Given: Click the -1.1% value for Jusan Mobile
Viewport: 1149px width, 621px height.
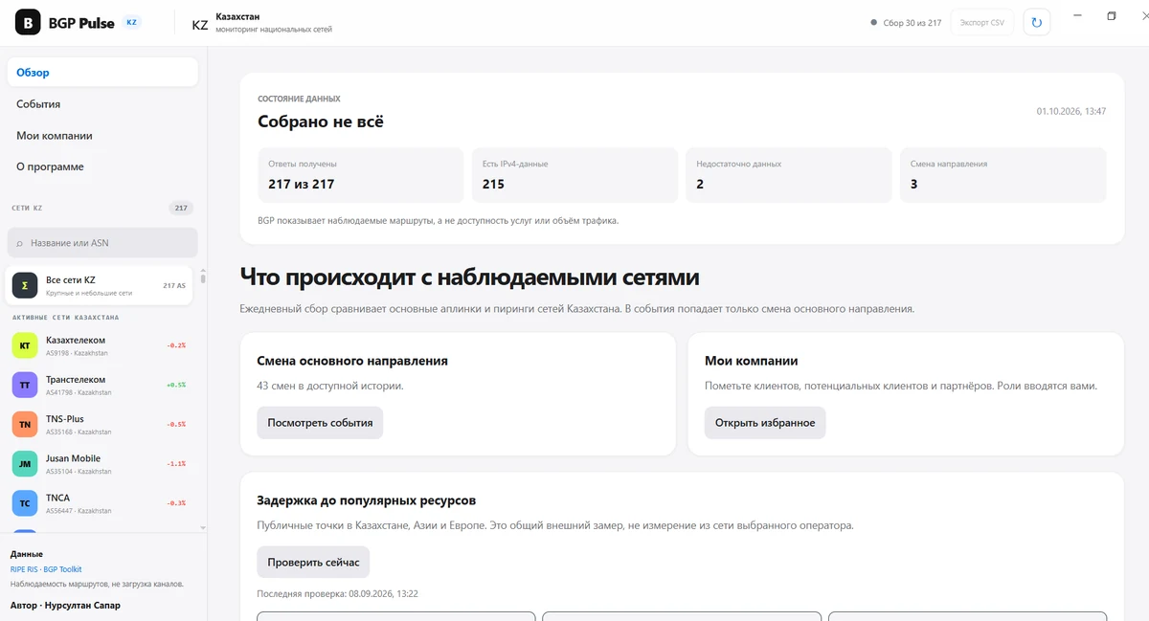Looking at the screenshot, I should 176,464.
